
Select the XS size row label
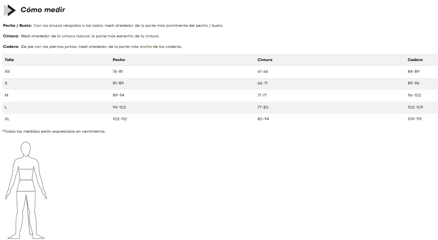(x=7, y=71)
